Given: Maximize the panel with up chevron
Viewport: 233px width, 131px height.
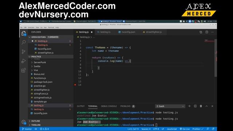Looking at the screenshot, I should click(206, 106).
